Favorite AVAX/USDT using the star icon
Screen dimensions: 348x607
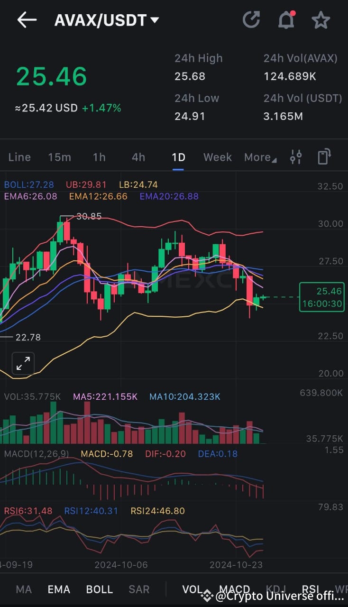(321, 20)
